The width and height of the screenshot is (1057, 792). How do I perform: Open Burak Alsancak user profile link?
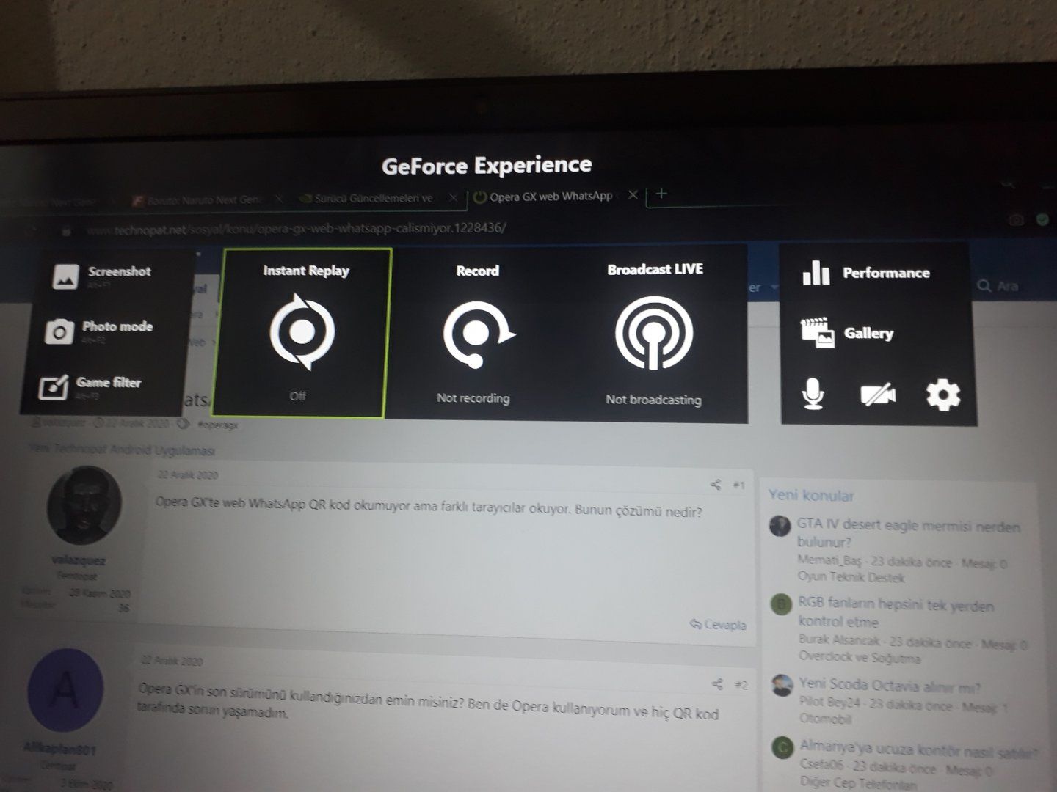click(x=839, y=640)
